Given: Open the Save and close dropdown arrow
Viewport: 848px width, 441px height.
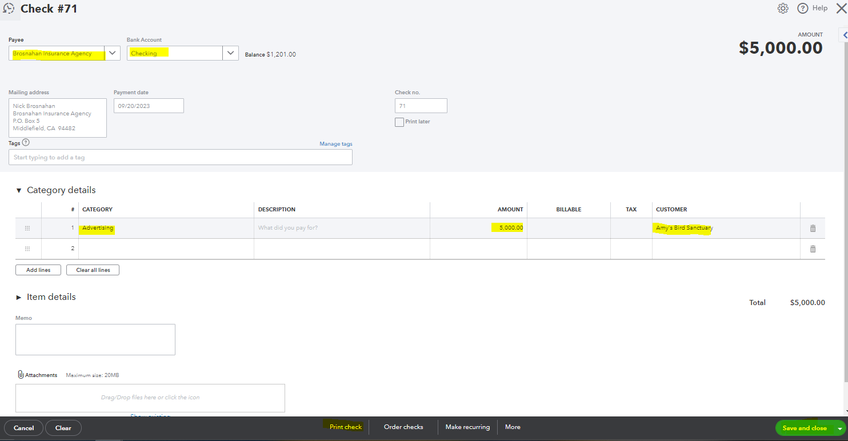Looking at the screenshot, I should [x=839, y=428].
